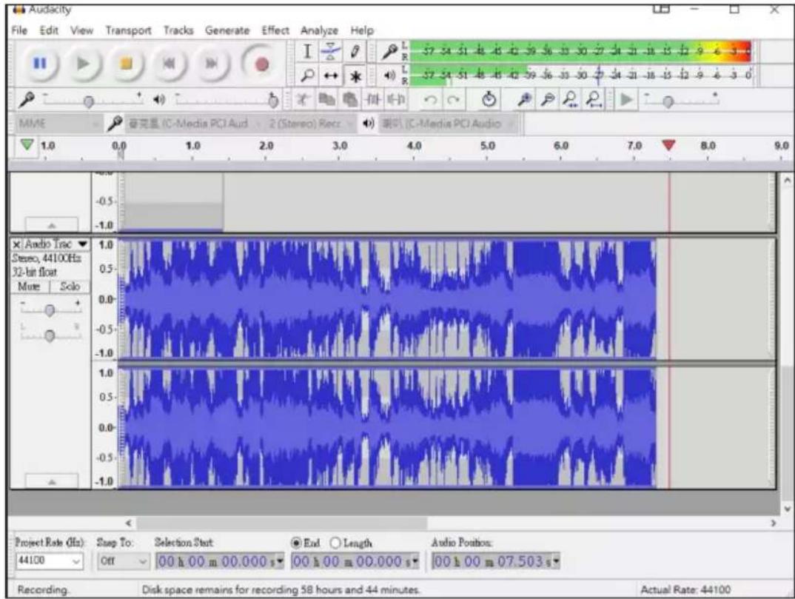The height and width of the screenshot is (599, 795).
Task: Click the Sync-Lock tracks clock icon
Action: click(489, 99)
